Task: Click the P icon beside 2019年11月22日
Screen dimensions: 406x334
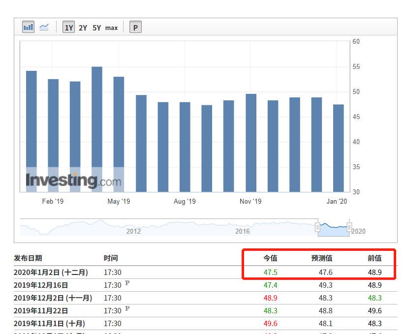Action: [127, 309]
